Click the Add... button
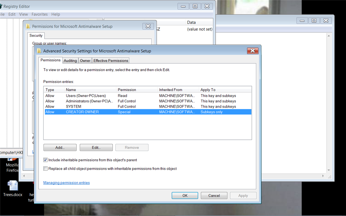Screen dimensions: 346x216 [60, 147]
